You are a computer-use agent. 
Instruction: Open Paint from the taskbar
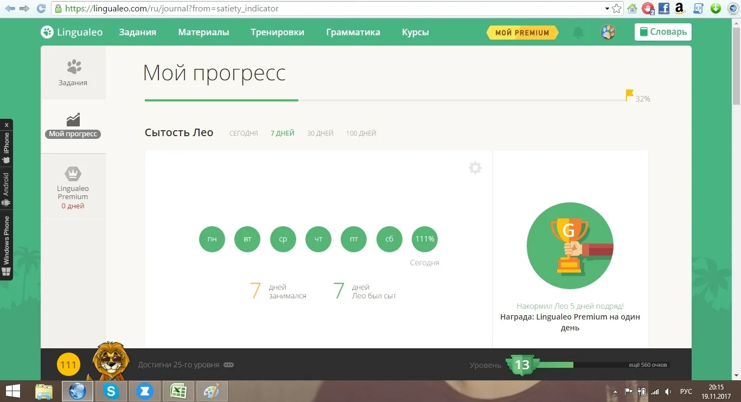(211, 391)
